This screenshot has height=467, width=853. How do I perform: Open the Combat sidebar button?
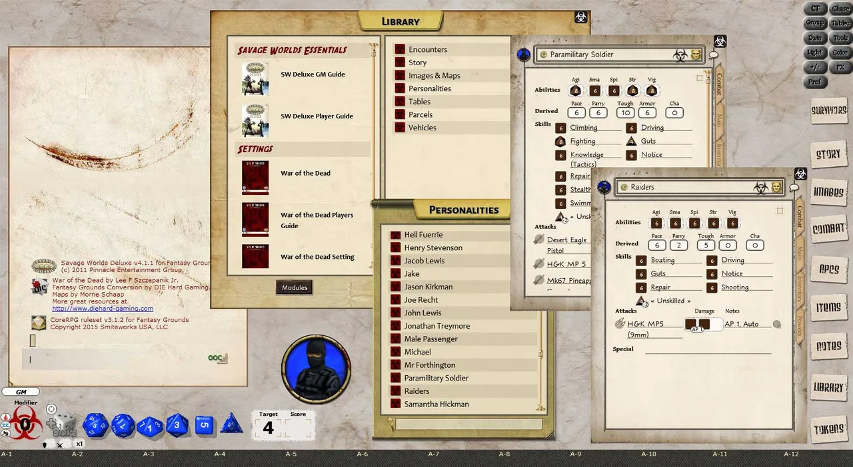coord(829,229)
